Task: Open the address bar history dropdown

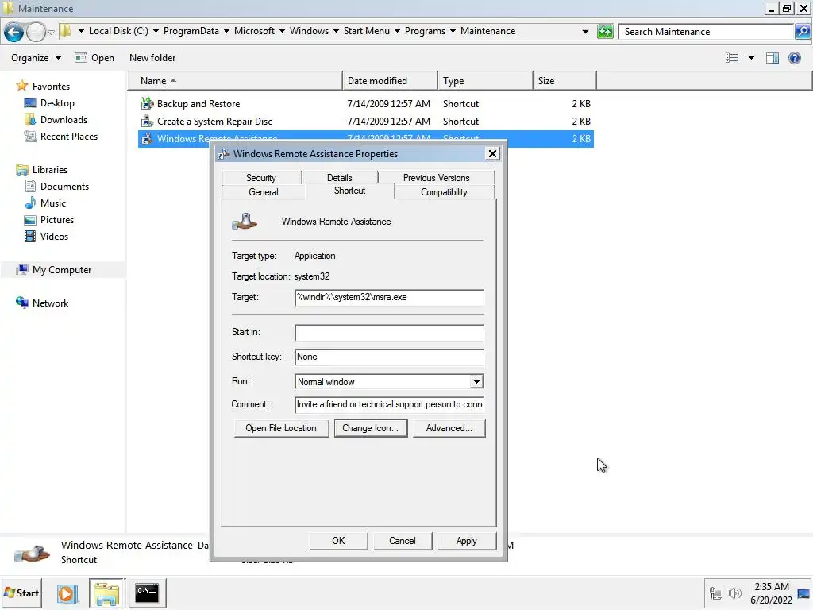Action: pos(585,32)
